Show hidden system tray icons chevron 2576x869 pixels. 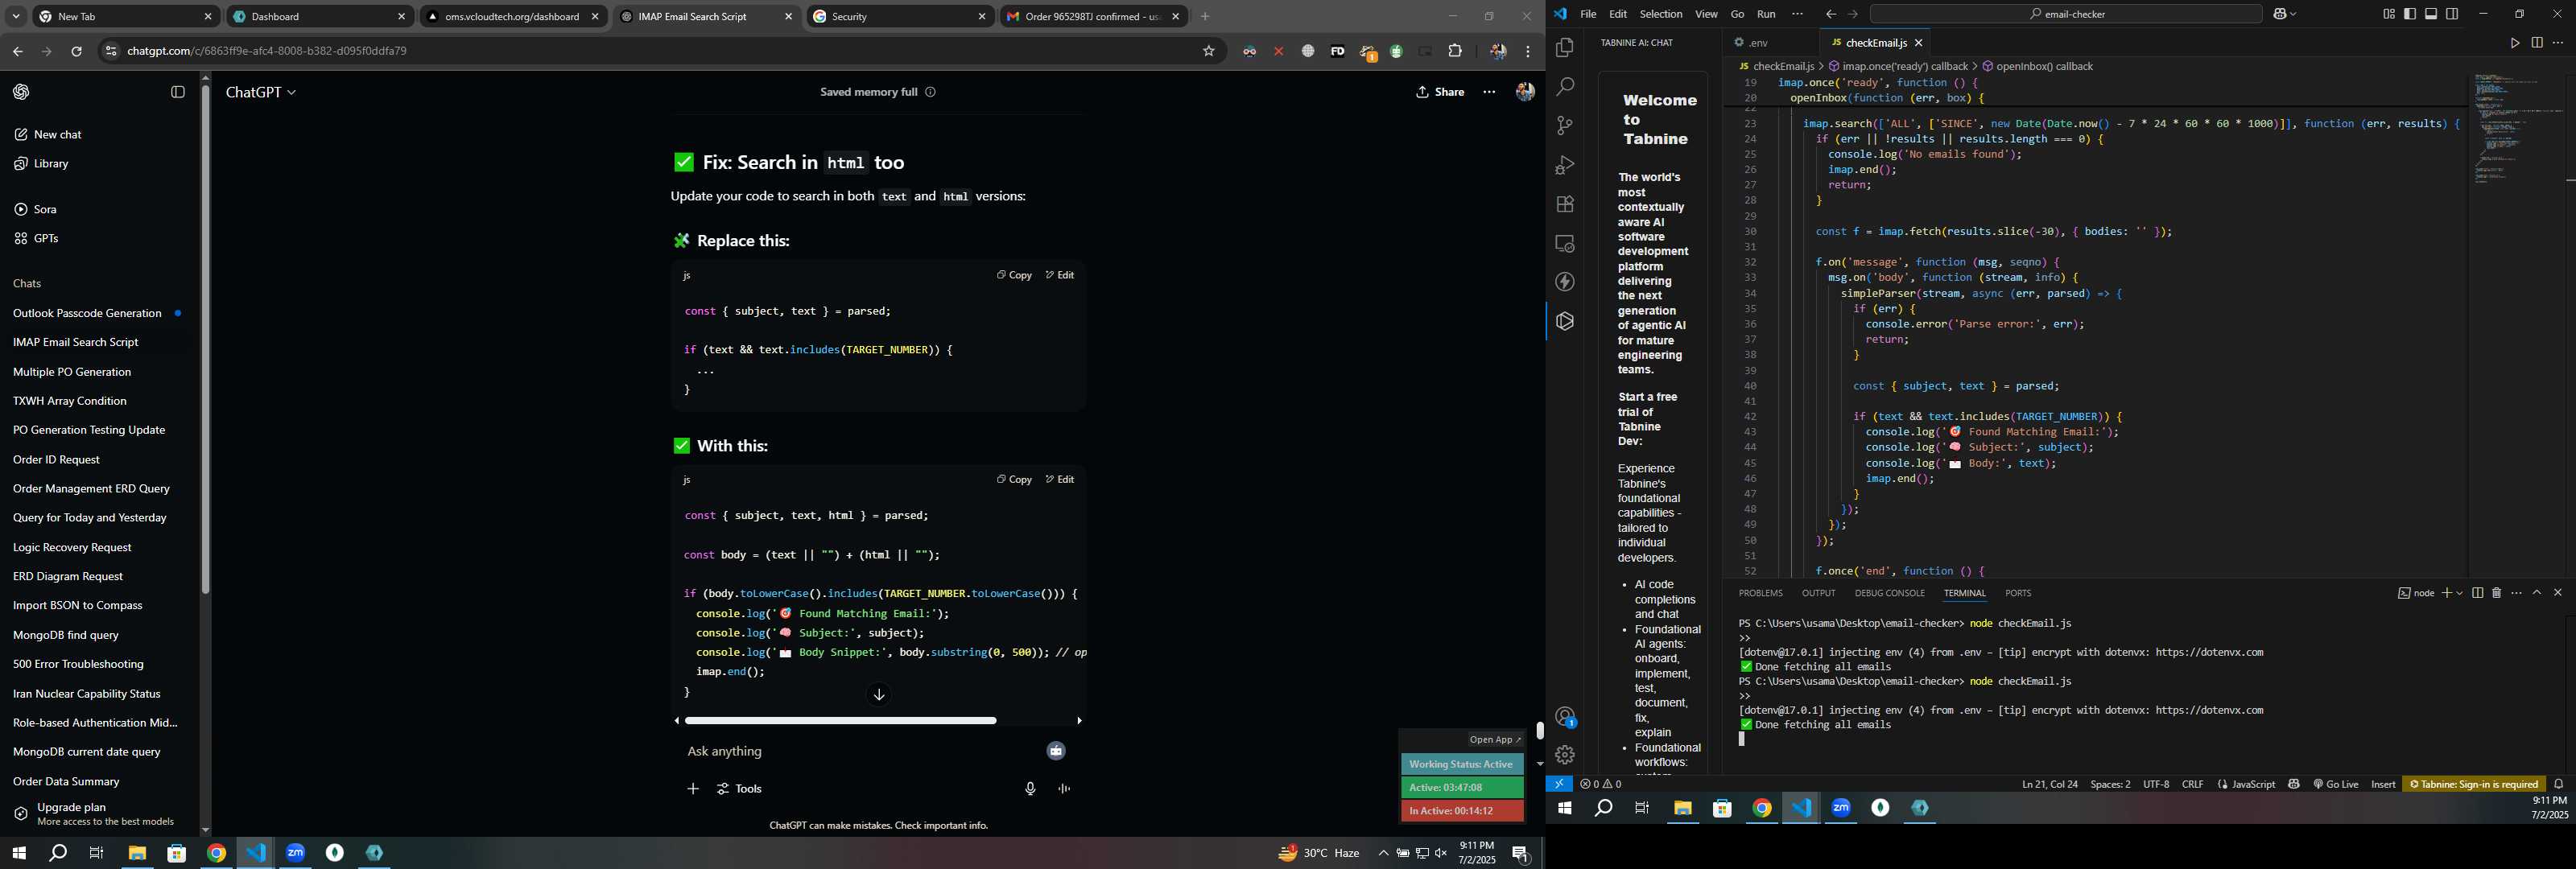coord(1383,853)
